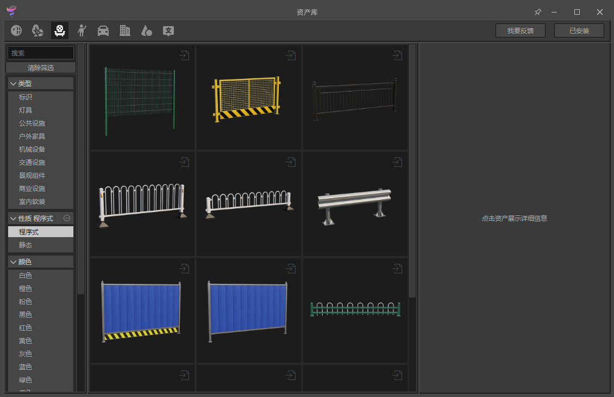This screenshot has width=614, height=397.
Task: Select the signage asset category icon
Action: point(168,30)
